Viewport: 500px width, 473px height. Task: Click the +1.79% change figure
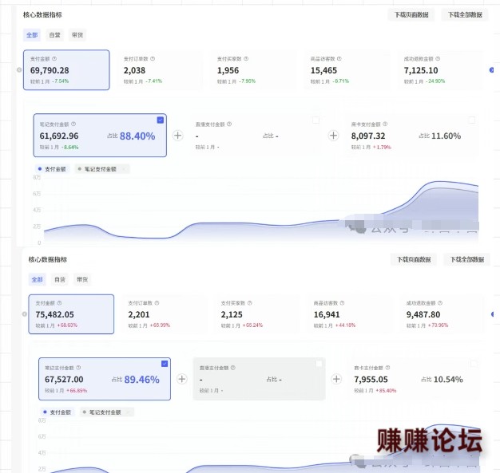pos(382,147)
